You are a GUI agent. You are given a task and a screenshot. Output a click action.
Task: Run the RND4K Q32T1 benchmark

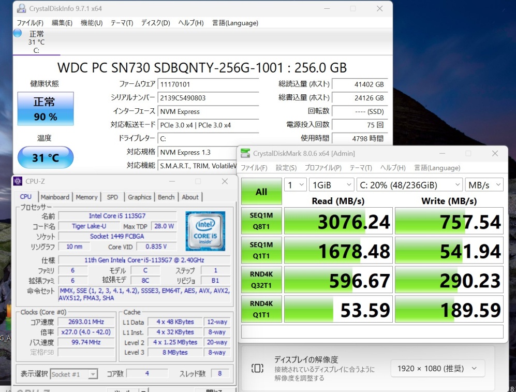[261, 280]
